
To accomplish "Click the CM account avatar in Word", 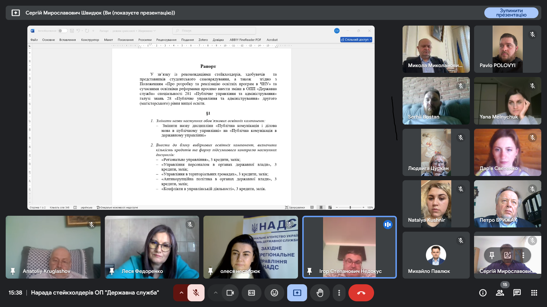I will pyautogui.click(x=337, y=31).
